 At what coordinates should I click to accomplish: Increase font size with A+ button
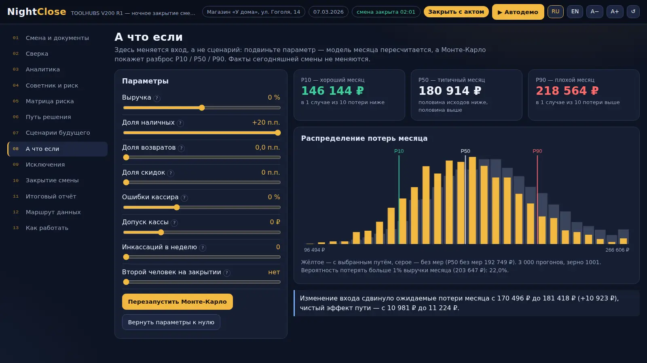615,12
